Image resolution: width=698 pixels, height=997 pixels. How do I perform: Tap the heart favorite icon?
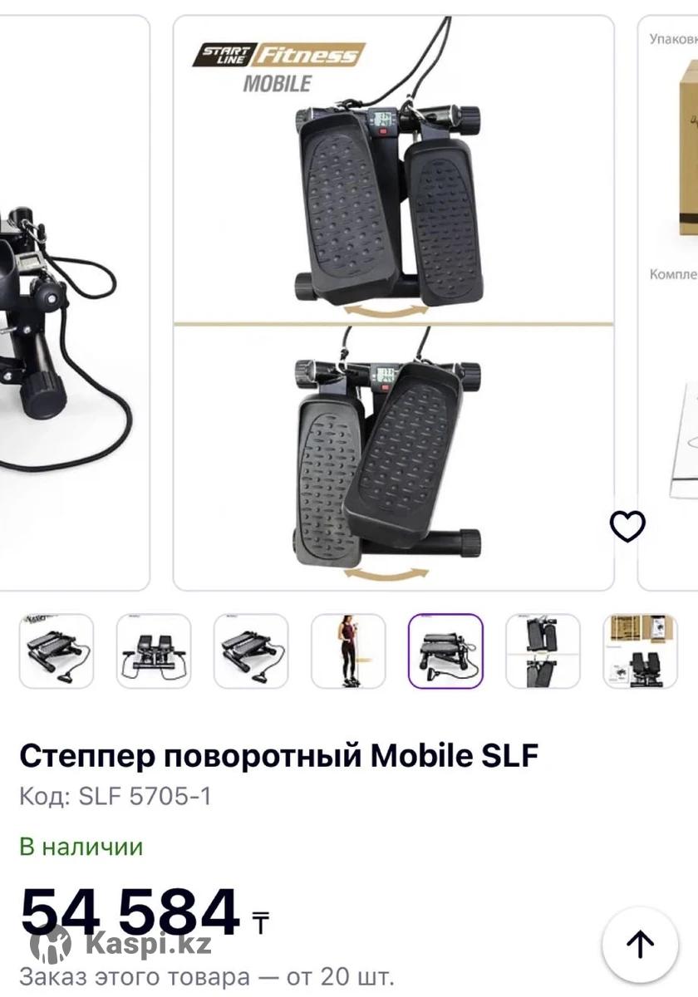pyautogui.click(x=627, y=525)
